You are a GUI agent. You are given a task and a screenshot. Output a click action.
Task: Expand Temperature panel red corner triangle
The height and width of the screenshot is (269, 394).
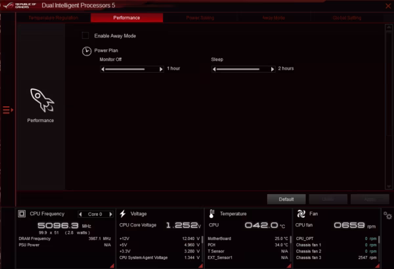pyautogui.click(x=289, y=266)
